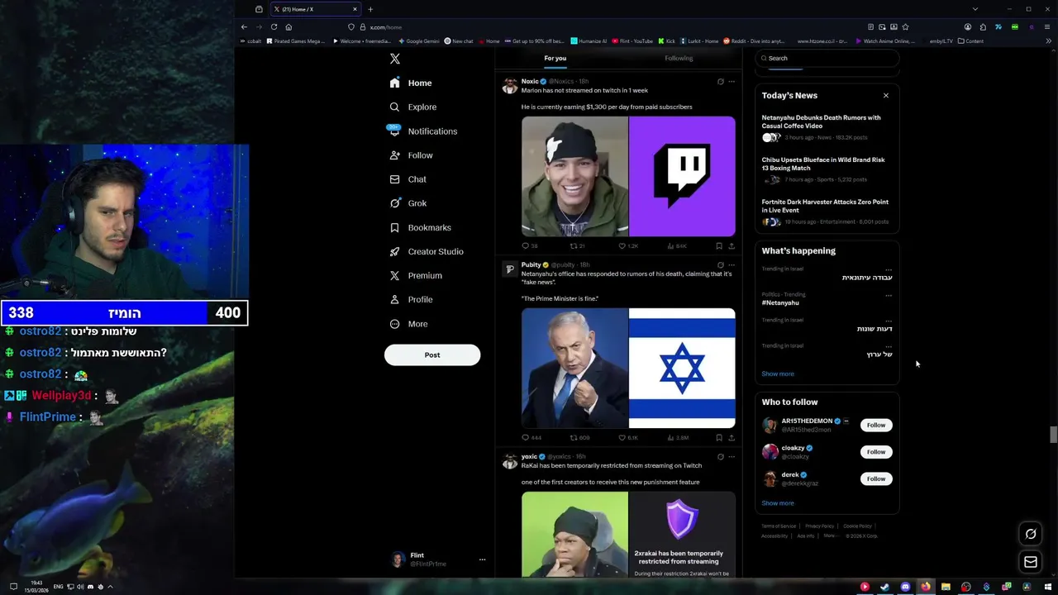Open Creator Studio
Viewport: 1058px width, 595px height.
pos(426,251)
